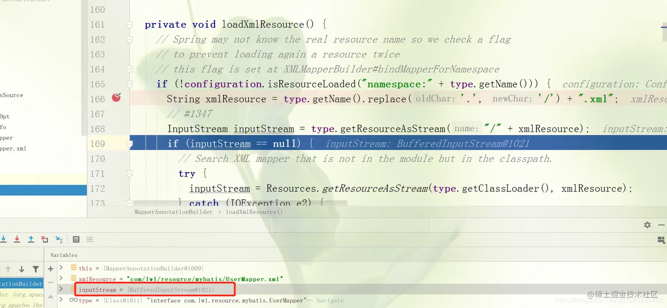Expand the xmlResource variable node
667x308 pixels.
(x=62, y=278)
